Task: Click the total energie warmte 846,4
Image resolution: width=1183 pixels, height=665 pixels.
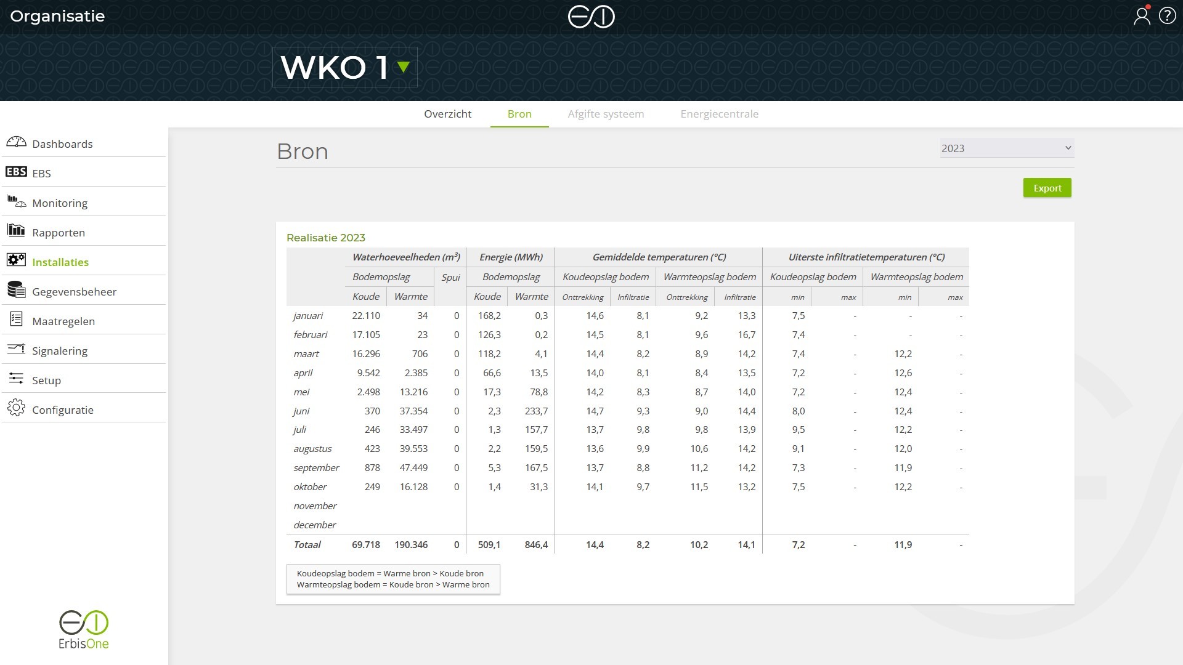Action: point(536,545)
